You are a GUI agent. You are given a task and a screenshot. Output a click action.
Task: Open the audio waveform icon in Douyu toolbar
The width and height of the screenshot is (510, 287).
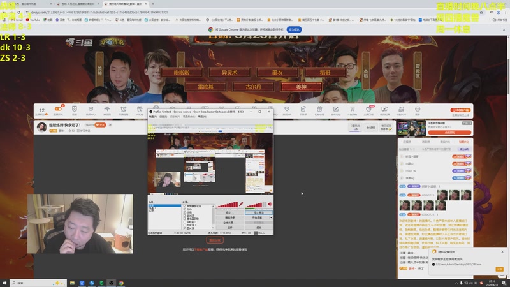pos(107,109)
